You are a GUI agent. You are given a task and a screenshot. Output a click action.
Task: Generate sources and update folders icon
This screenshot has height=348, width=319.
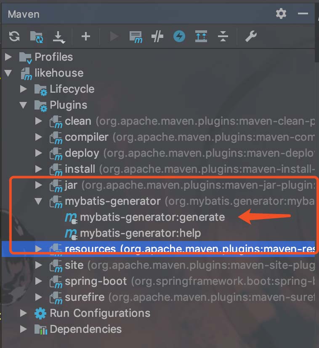(37, 37)
